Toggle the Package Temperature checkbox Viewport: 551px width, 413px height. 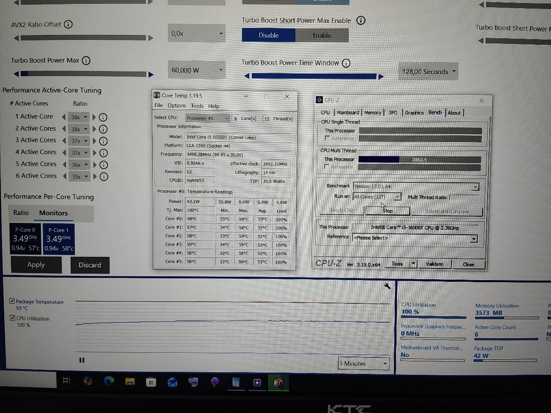tap(12, 301)
